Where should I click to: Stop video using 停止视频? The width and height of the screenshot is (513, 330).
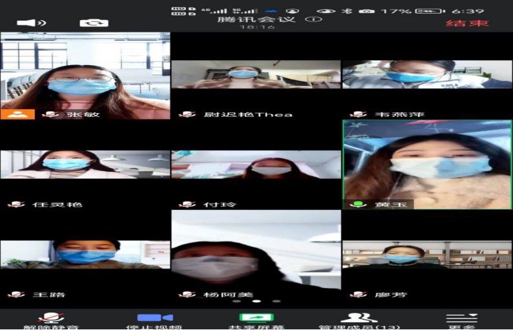pyautogui.click(x=154, y=320)
